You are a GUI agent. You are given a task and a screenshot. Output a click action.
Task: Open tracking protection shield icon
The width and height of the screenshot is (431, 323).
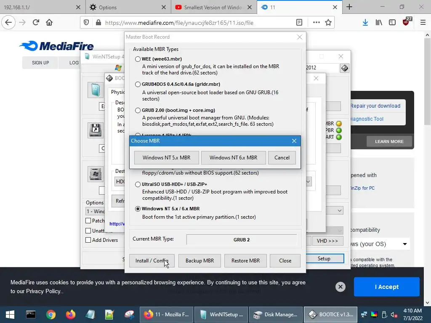[x=86, y=23]
